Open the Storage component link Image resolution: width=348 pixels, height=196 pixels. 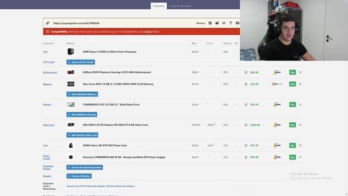pos(47,105)
